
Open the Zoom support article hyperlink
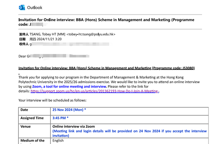95,91
